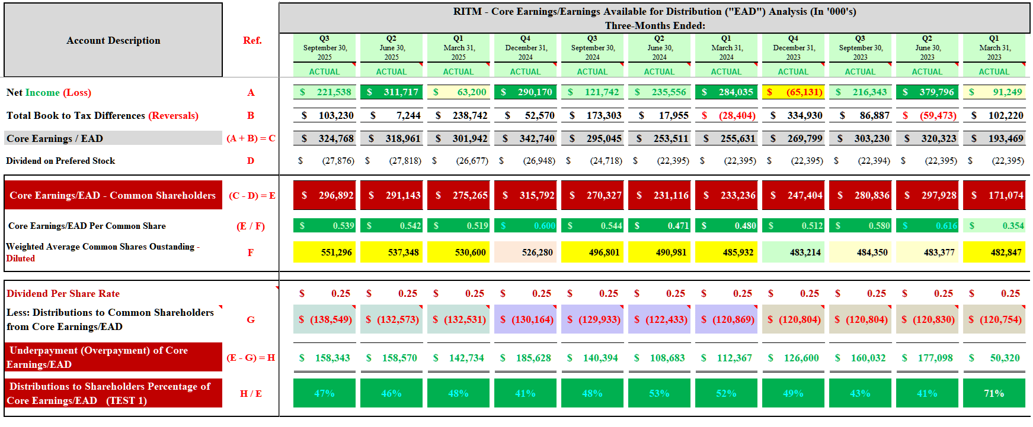
Task: Click "Core Earnings/EAD Per Common Share" label
Action: pos(87,226)
